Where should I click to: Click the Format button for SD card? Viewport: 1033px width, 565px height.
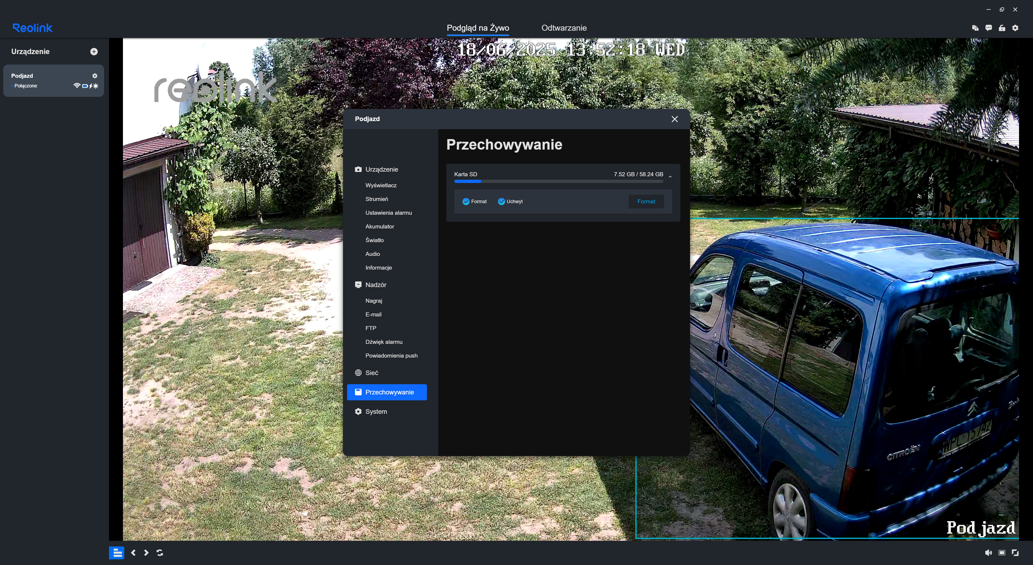pos(646,201)
